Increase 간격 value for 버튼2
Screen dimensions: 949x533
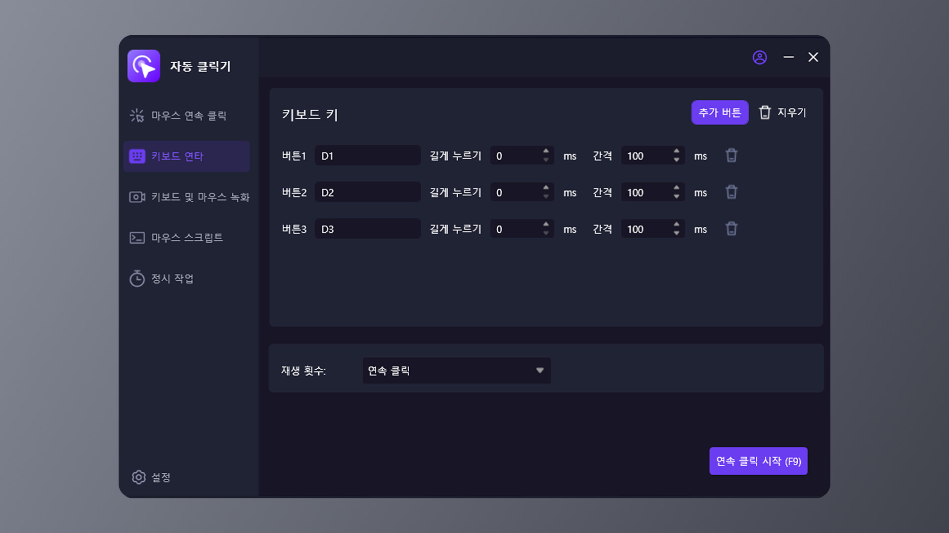tap(676, 188)
